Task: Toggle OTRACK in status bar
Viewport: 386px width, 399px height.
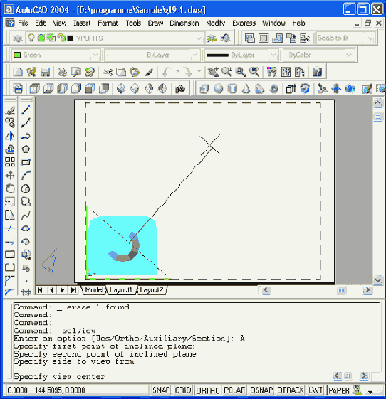Action: click(291, 390)
